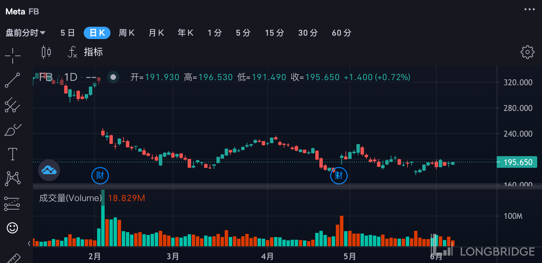The width and height of the screenshot is (542, 263).
Task: Click the pane divider above volume
Action: (x=287, y=187)
